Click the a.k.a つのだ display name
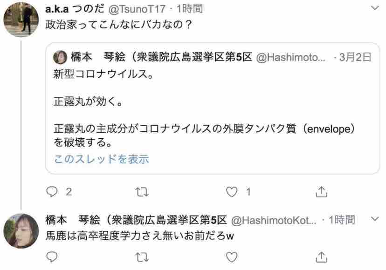This screenshot has width=386, height=270. coord(75,9)
